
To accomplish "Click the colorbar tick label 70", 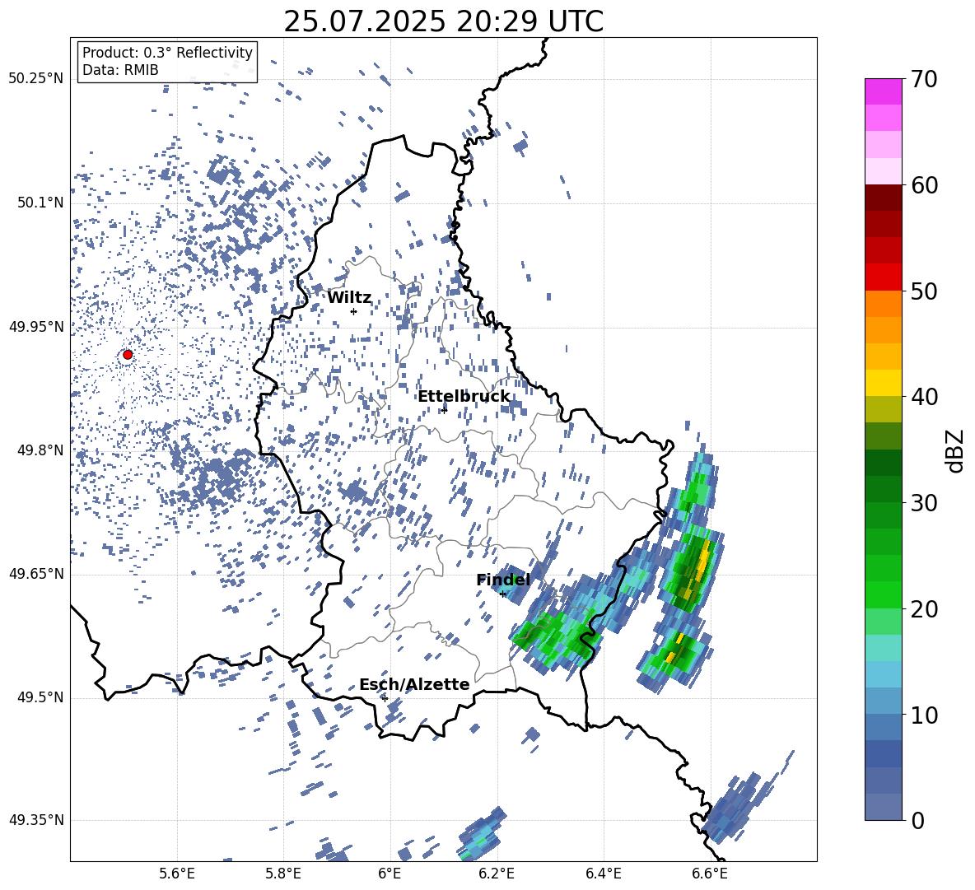I will tap(925, 80).
